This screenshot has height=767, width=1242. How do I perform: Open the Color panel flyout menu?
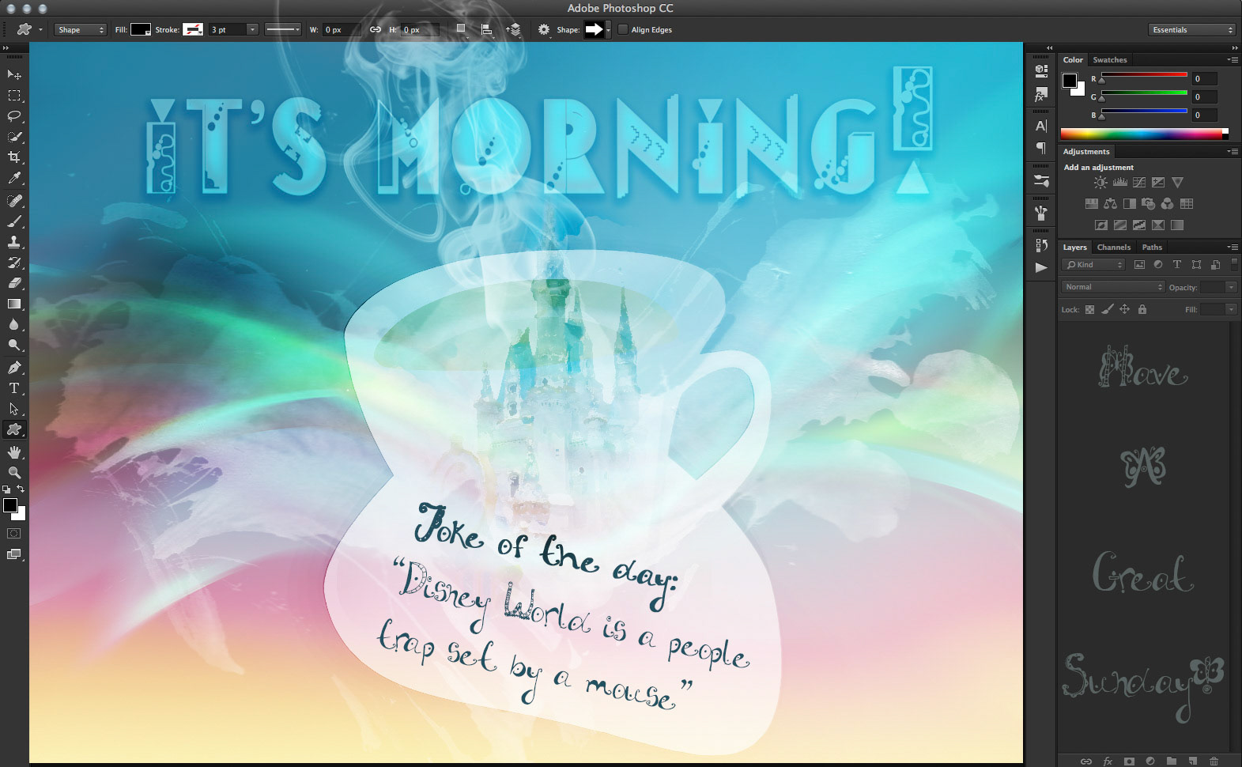[x=1233, y=60]
